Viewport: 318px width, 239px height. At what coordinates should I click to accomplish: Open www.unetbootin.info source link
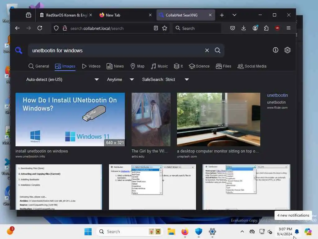click(x=30, y=157)
